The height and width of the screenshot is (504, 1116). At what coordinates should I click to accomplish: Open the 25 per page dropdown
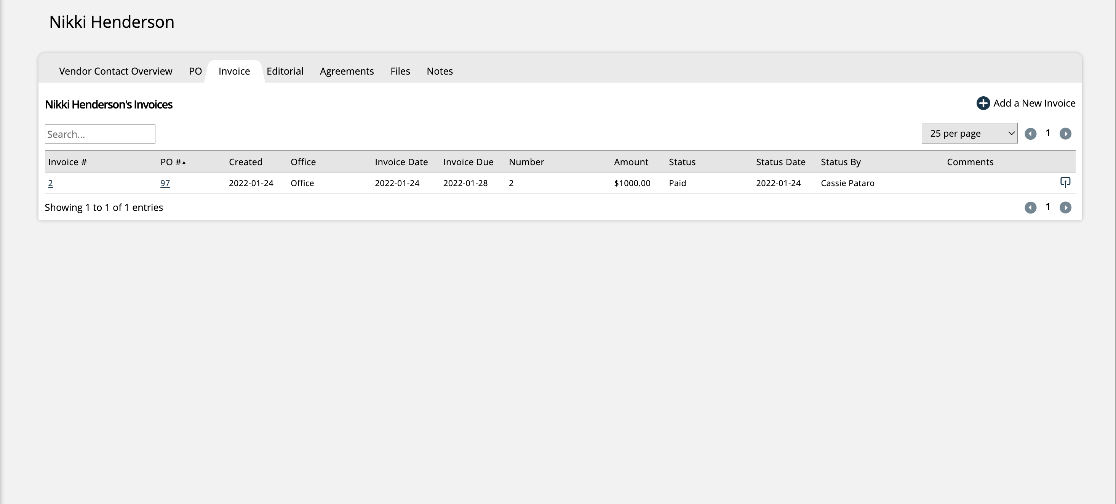point(970,133)
